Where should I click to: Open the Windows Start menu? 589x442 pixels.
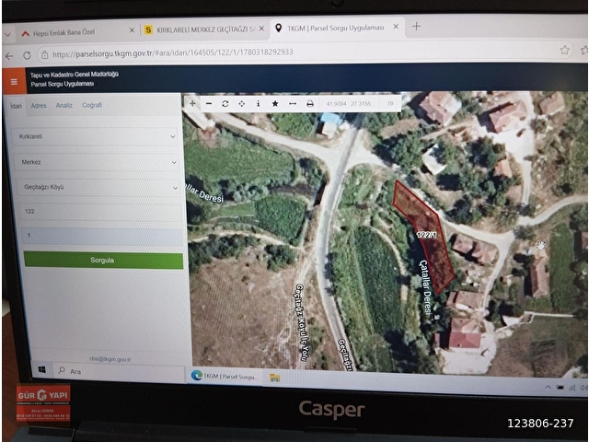(42, 370)
